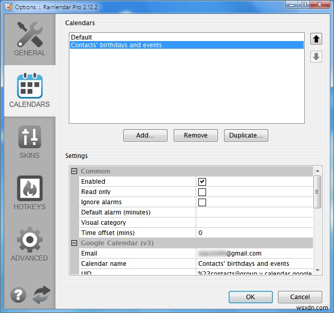Viewport: 334px width, 313px height.
Task: Click the Ignore alarms property label
Action: point(101,202)
